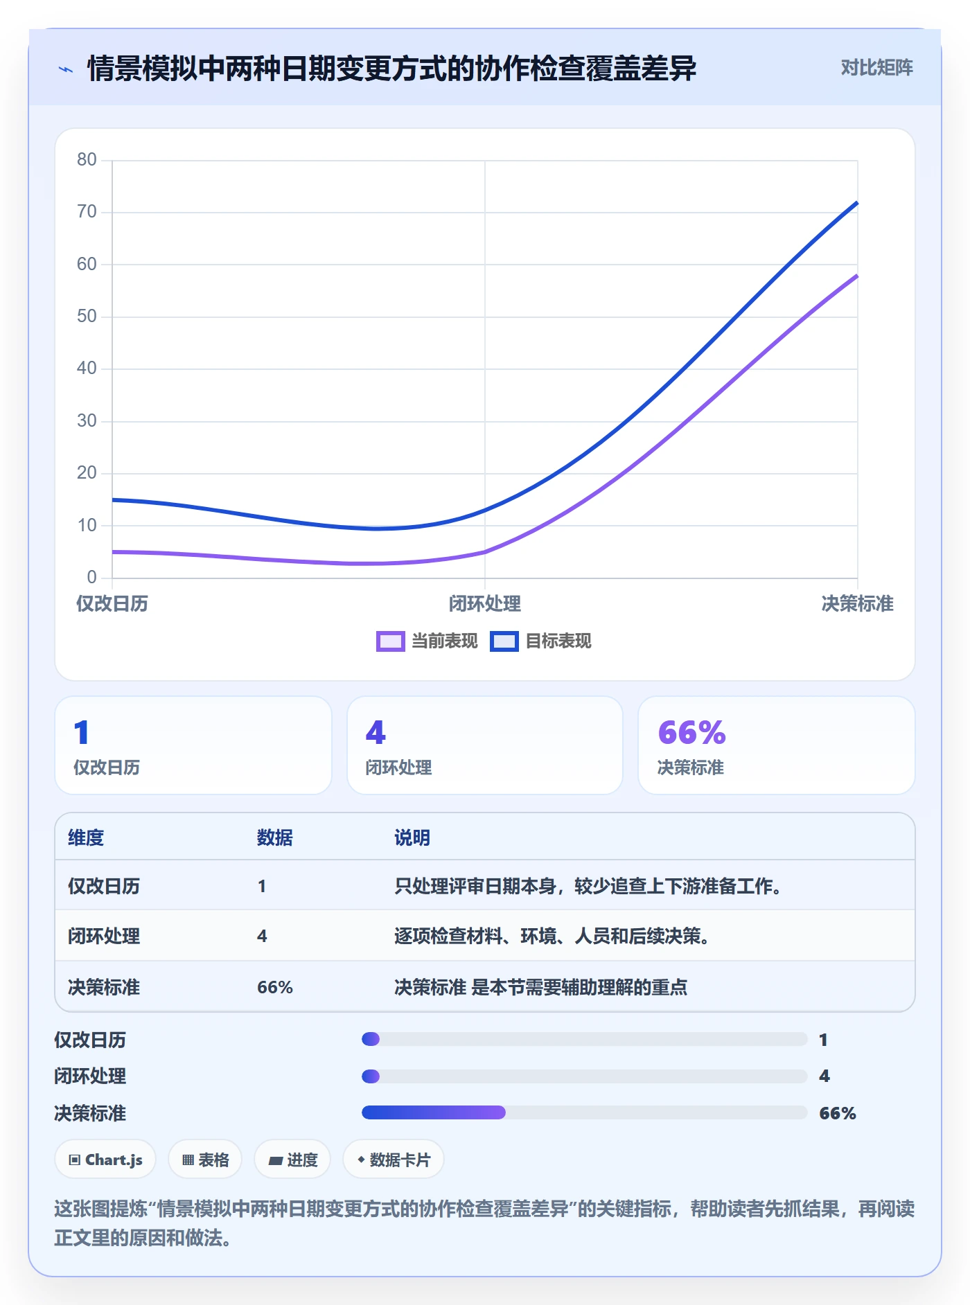Open the 闭环处理 stat card showing 4
Viewport: 970px width, 1305px height.
[485, 745]
